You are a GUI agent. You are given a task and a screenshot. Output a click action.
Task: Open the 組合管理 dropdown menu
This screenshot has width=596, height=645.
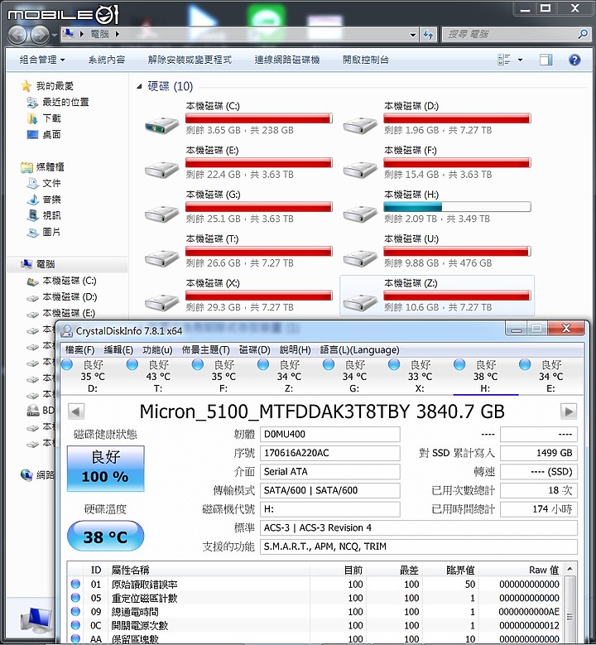(x=42, y=60)
